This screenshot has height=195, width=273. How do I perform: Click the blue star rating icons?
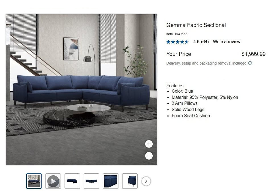pos(177,42)
